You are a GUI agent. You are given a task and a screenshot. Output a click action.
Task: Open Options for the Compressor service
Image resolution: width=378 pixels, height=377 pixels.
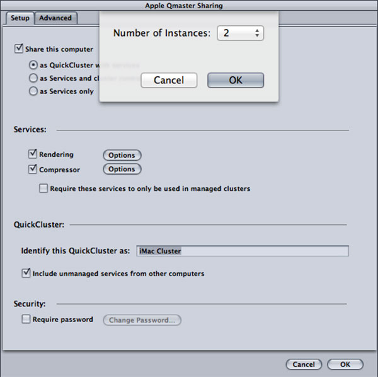122,169
